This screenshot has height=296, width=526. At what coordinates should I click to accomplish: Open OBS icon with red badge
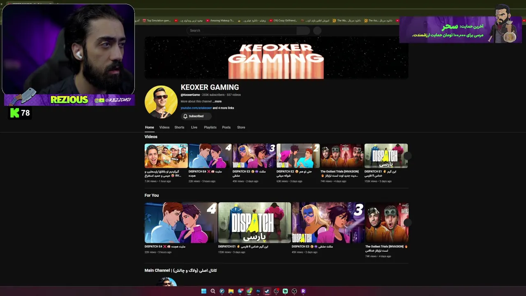click(276, 291)
